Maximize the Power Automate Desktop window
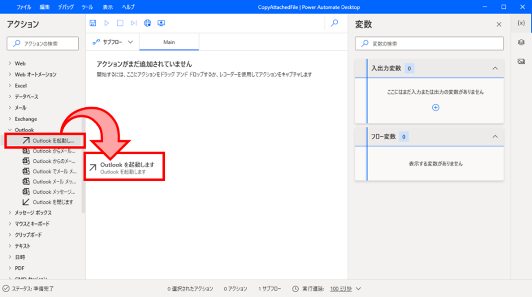This screenshot has width=532, height=297. pyautogui.click(x=504, y=7)
